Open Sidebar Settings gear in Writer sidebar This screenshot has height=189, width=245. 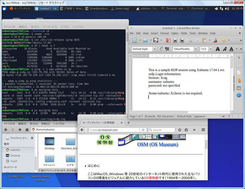pos(239,66)
